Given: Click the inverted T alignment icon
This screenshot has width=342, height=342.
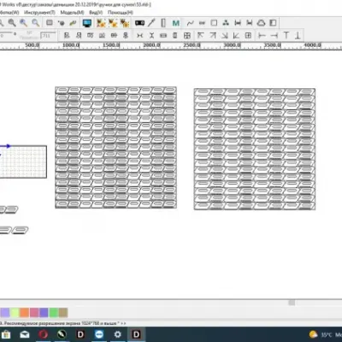Looking at the screenshot, I should click(298, 35).
